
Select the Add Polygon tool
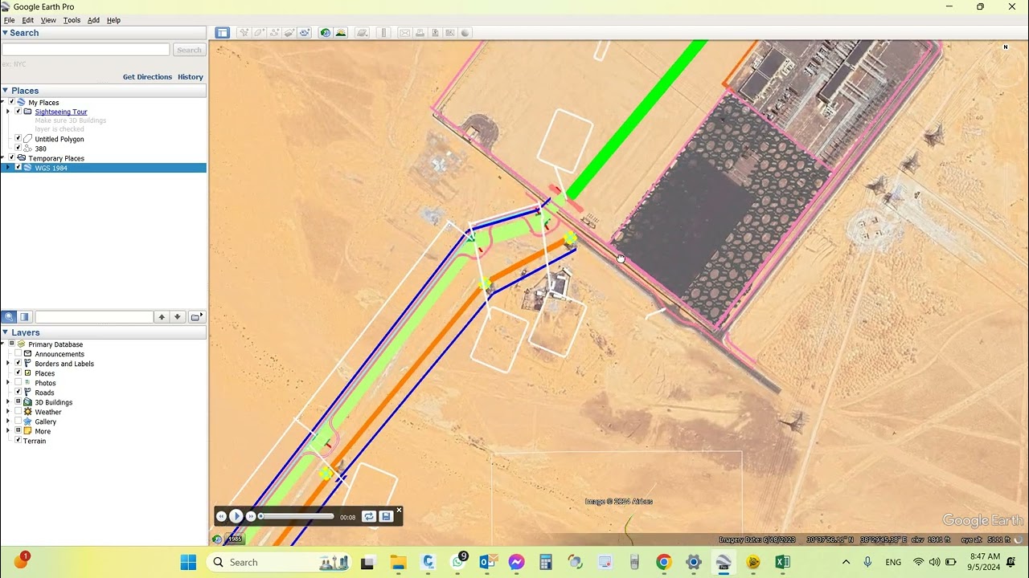(260, 33)
